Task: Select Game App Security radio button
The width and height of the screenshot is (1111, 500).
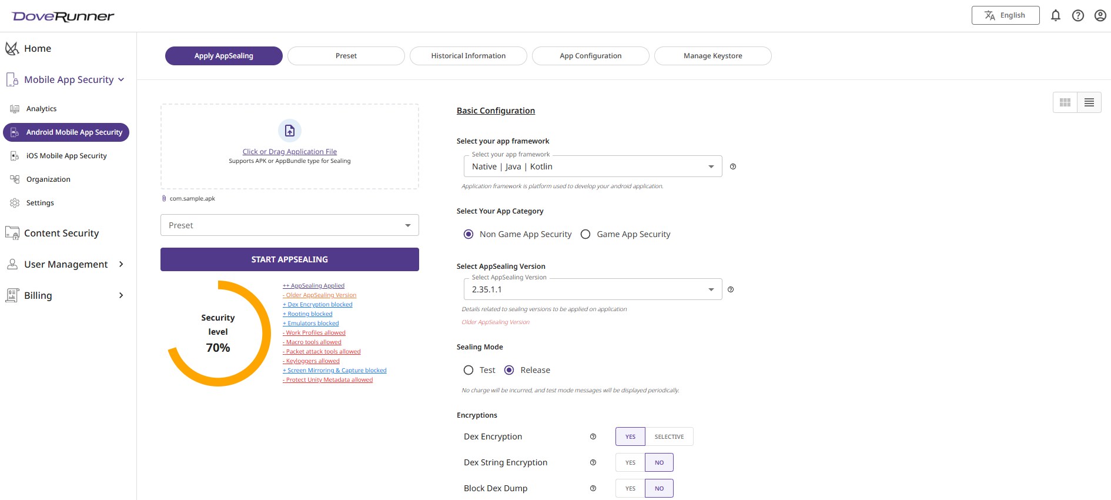Action: point(585,234)
